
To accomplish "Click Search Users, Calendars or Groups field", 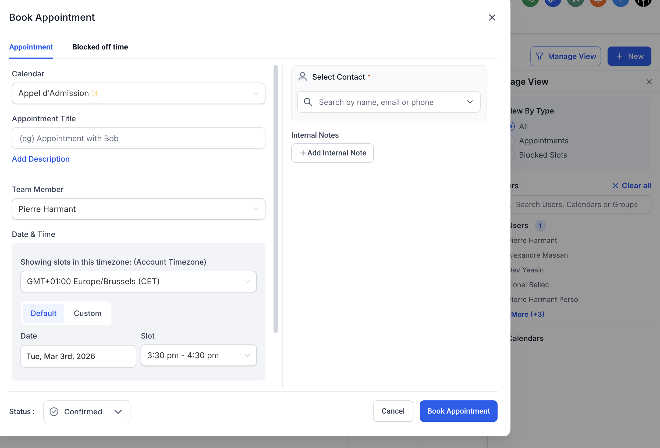I will (580, 204).
